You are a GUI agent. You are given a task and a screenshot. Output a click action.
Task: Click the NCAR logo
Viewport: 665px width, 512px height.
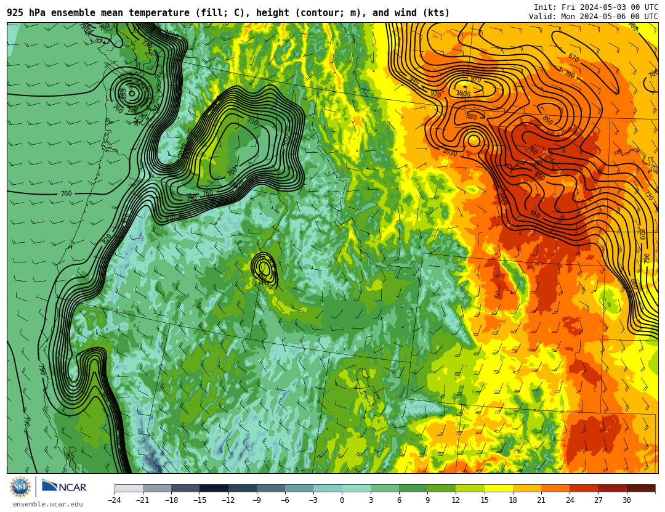click(64, 486)
